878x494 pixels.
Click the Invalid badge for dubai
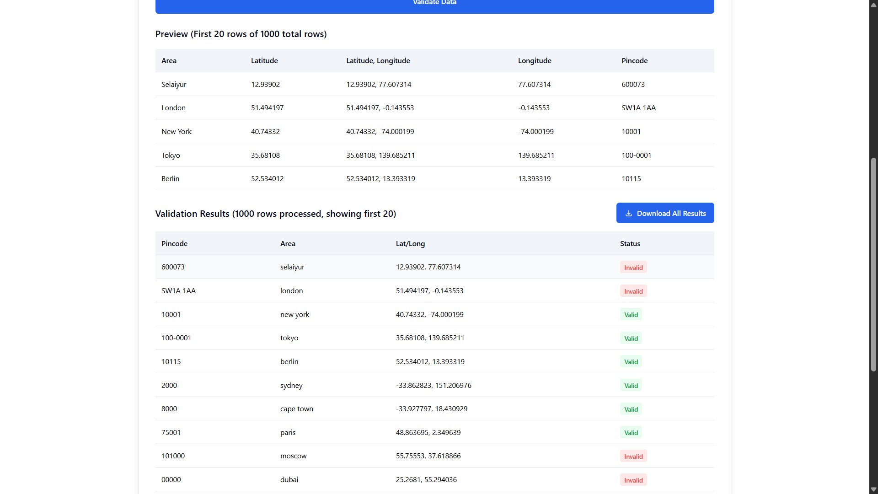point(633,480)
